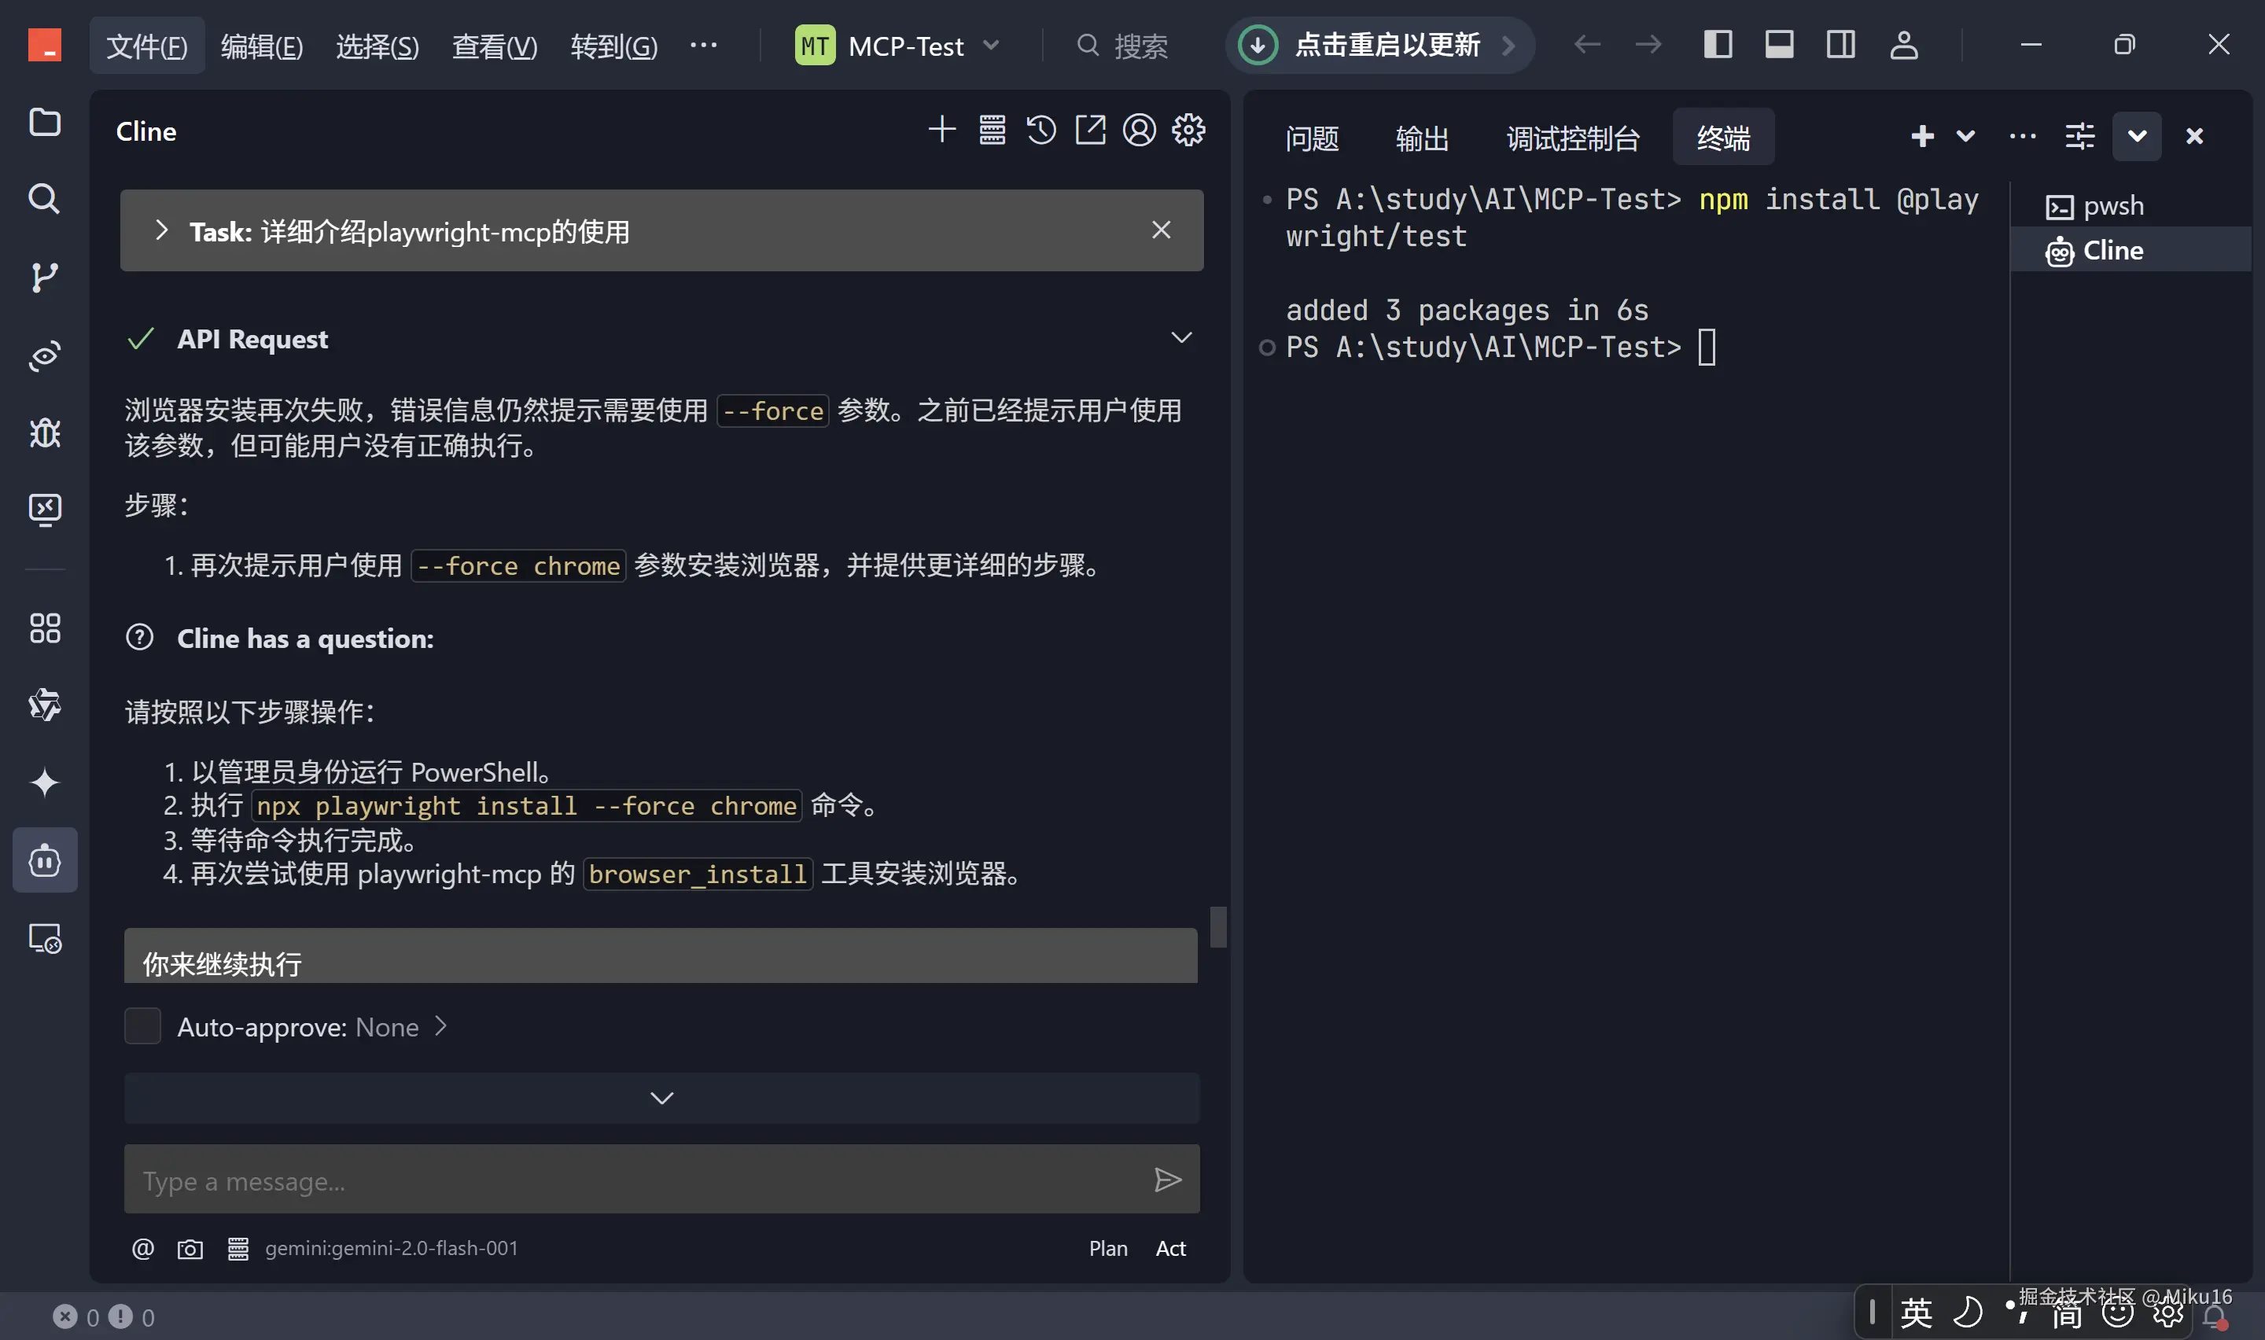Open Cline in new editor tab icon
The height and width of the screenshot is (1340, 2265).
click(1089, 130)
